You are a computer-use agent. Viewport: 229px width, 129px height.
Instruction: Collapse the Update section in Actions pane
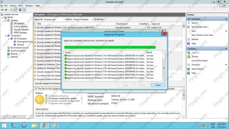[226, 49]
